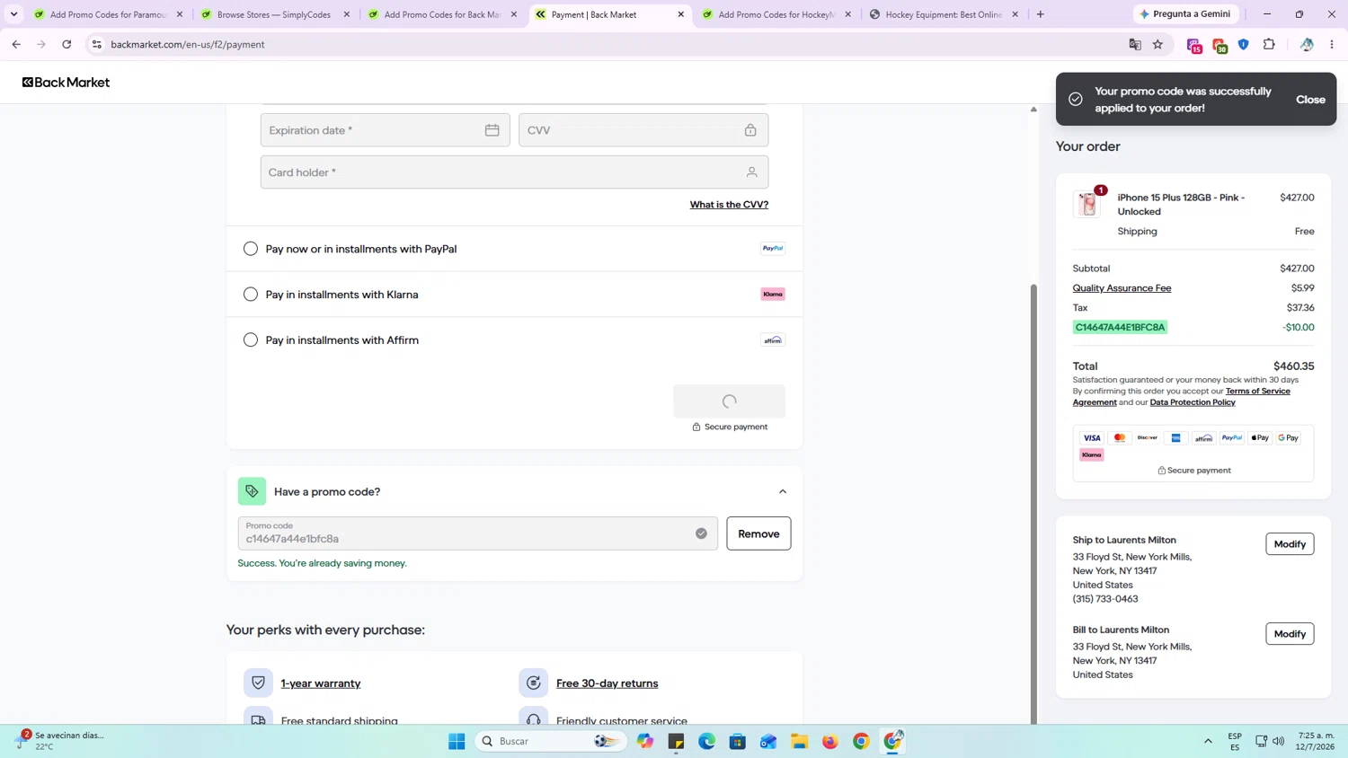Open Firefox from the taskbar

[x=829, y=741]
